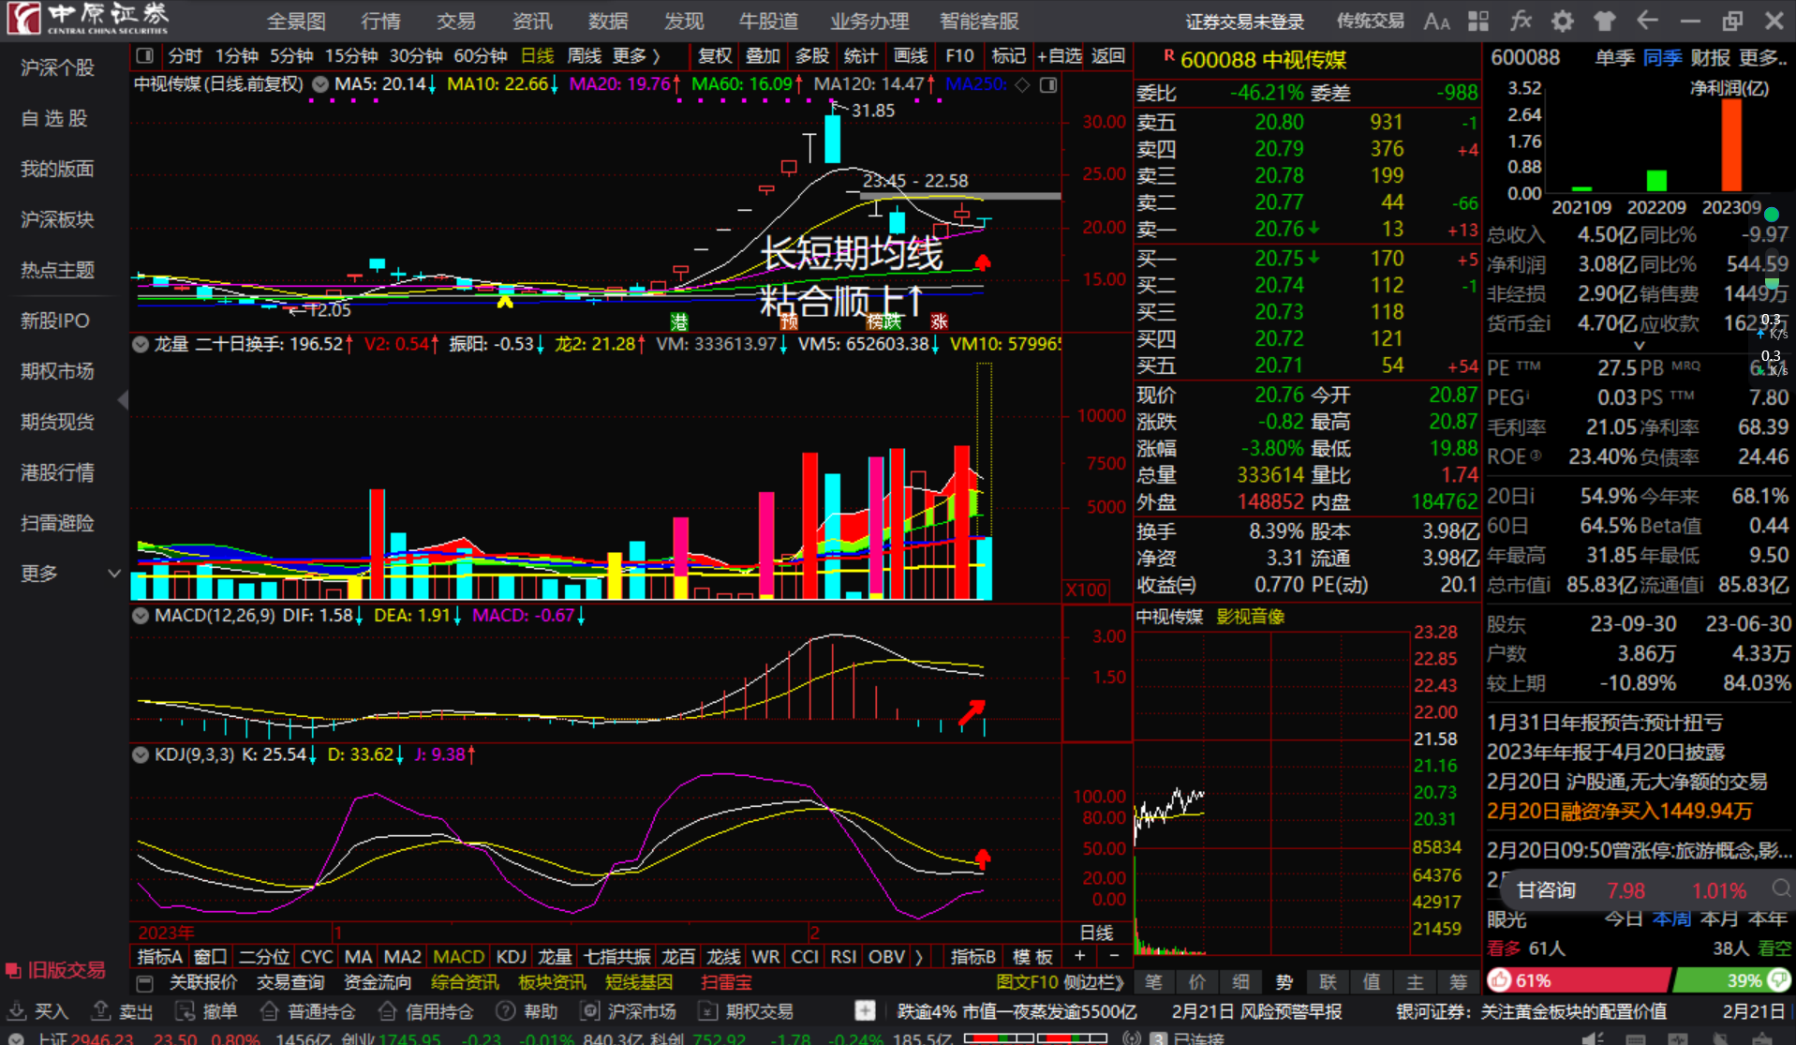Toggle the round marker beside 龙量 indicator
1796x1045 pixels.
pyautogui.click(x=141, y=345)
